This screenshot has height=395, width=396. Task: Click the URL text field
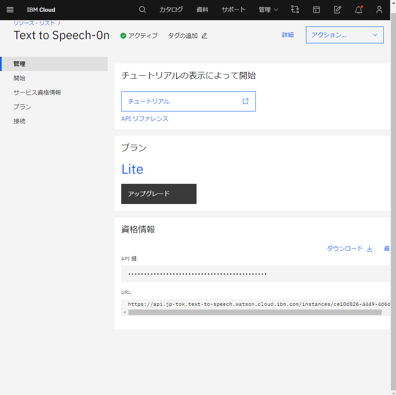click(255, 304)
